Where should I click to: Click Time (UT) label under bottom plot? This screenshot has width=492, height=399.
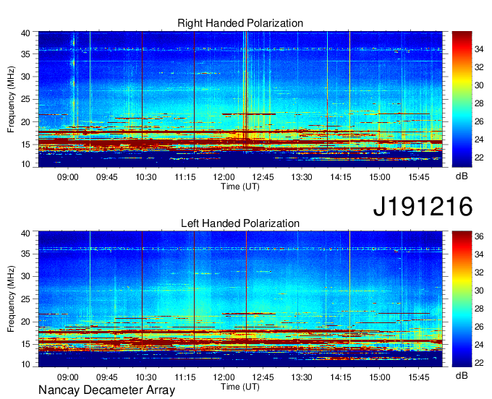click(240, 387)
